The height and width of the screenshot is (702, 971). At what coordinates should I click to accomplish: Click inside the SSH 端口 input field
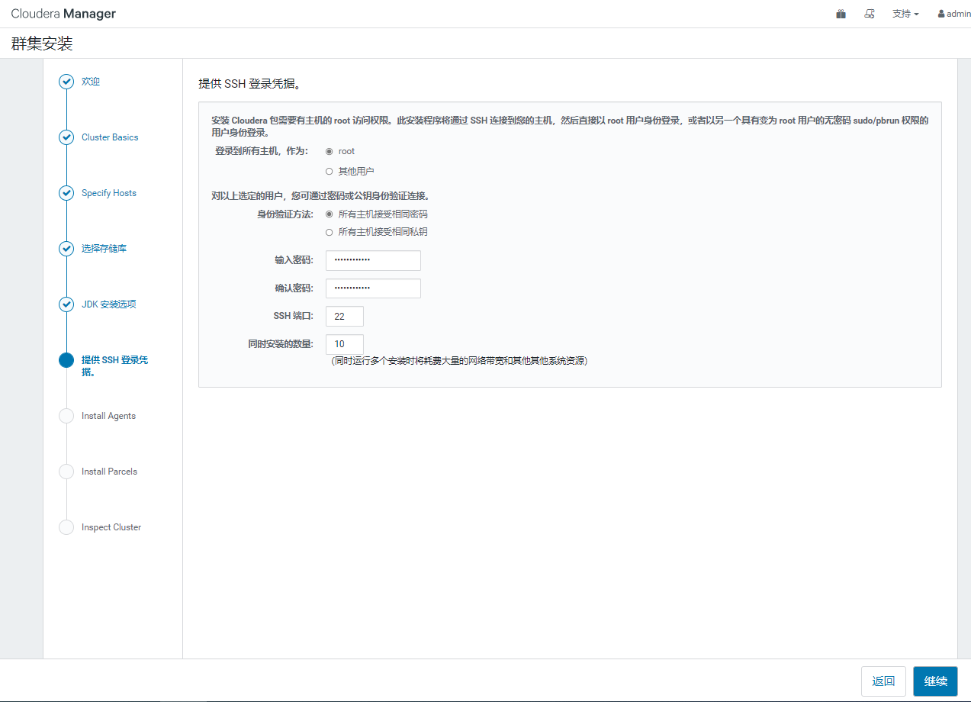(344, 316)
